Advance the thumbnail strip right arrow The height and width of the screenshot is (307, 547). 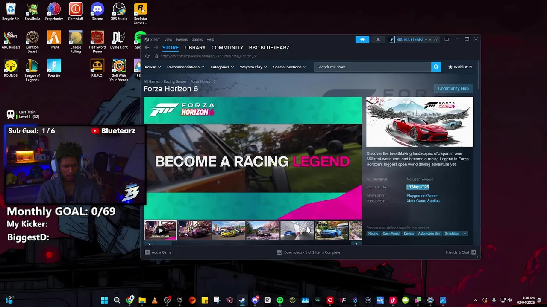click(356, 243)
